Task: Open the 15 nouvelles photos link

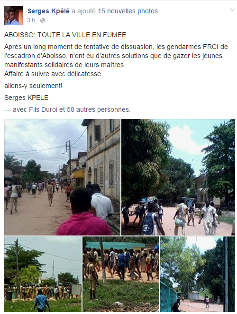Action: tap(128, 11)
